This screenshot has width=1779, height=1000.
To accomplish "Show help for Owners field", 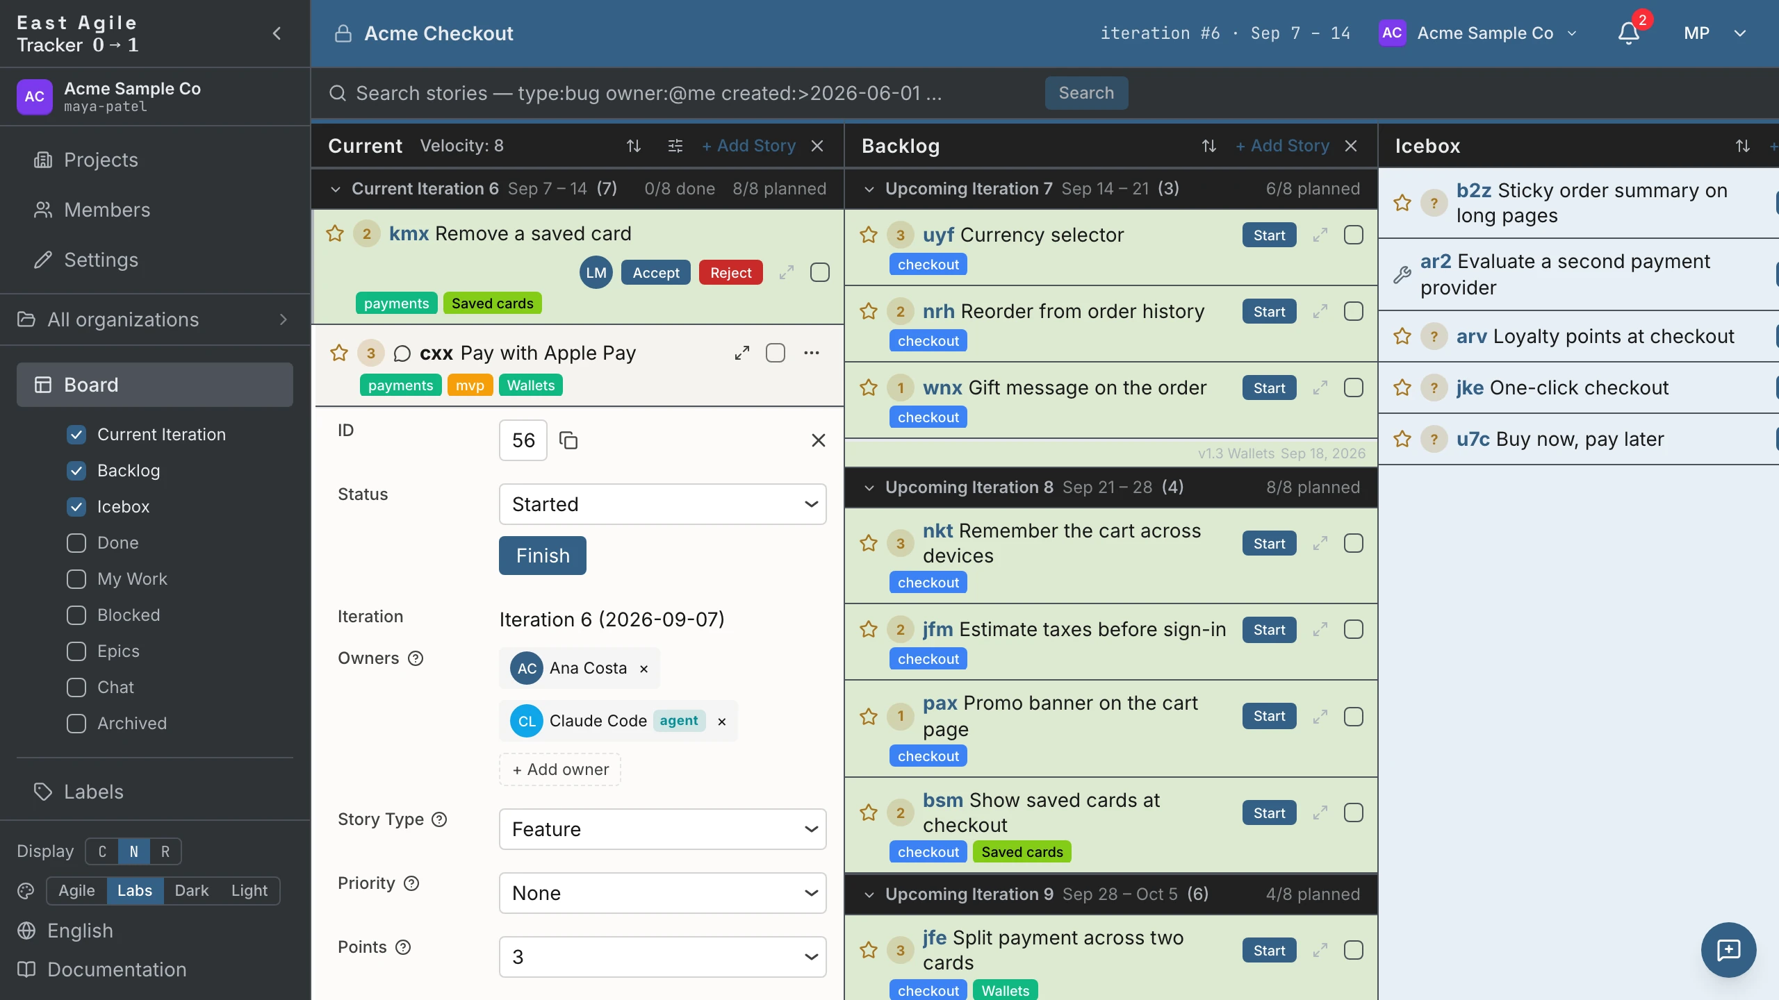I will click(x=416, y=658).
